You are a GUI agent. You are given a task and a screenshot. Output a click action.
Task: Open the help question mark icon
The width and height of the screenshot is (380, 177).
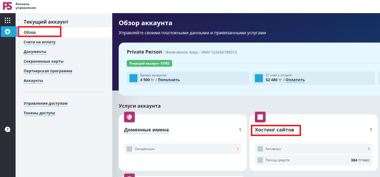pyautogui.click(x=8, y=129)
